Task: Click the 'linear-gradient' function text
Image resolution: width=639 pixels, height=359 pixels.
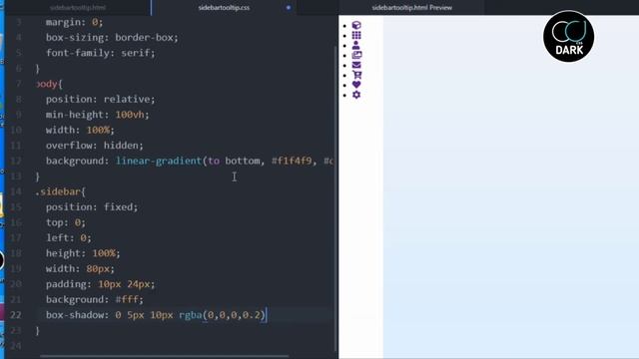Action: click(159, 161)
